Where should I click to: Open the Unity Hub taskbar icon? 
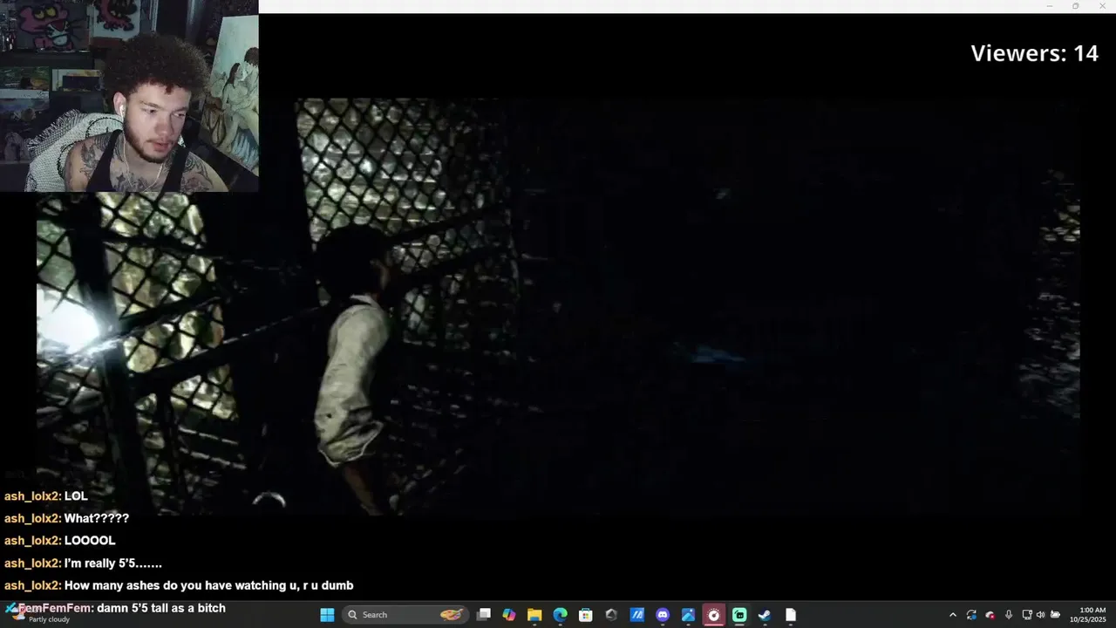click(611, 615)
